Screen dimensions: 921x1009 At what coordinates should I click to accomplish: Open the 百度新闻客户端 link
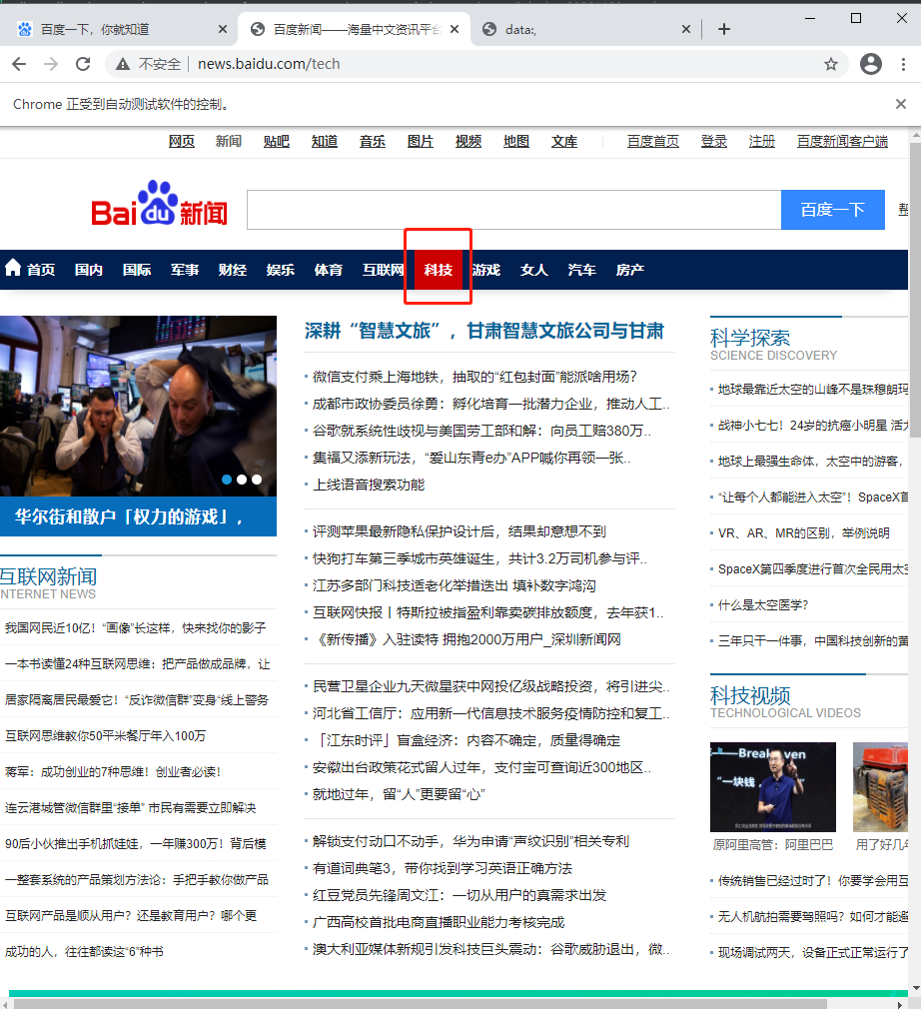click(x=842, y=141)
